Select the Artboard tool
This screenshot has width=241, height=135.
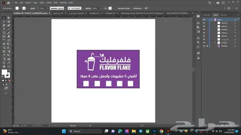tap(4, 63)
